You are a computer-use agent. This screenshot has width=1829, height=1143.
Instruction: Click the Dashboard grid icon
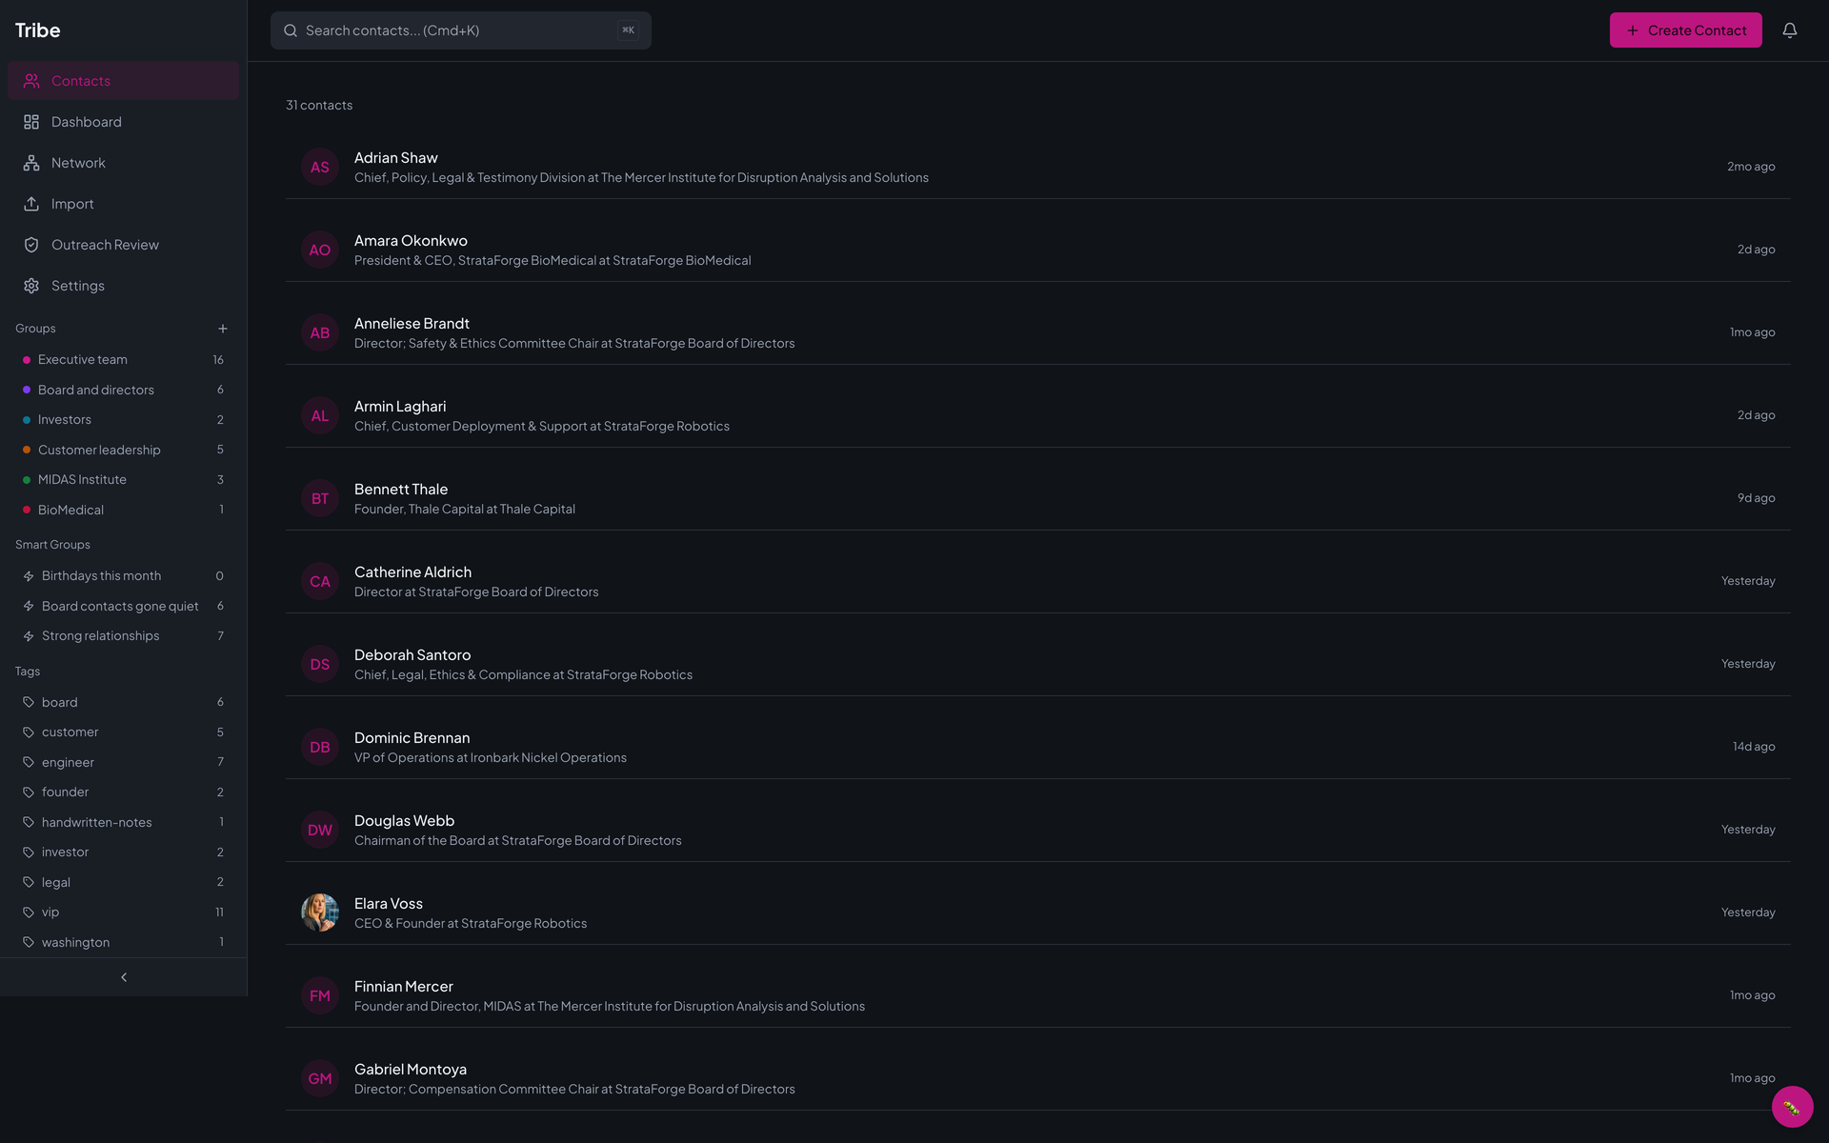(x=31, y=122)
